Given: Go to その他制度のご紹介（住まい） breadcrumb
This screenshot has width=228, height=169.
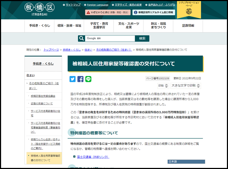Looking at the screenshot, I should pos(114,50).
